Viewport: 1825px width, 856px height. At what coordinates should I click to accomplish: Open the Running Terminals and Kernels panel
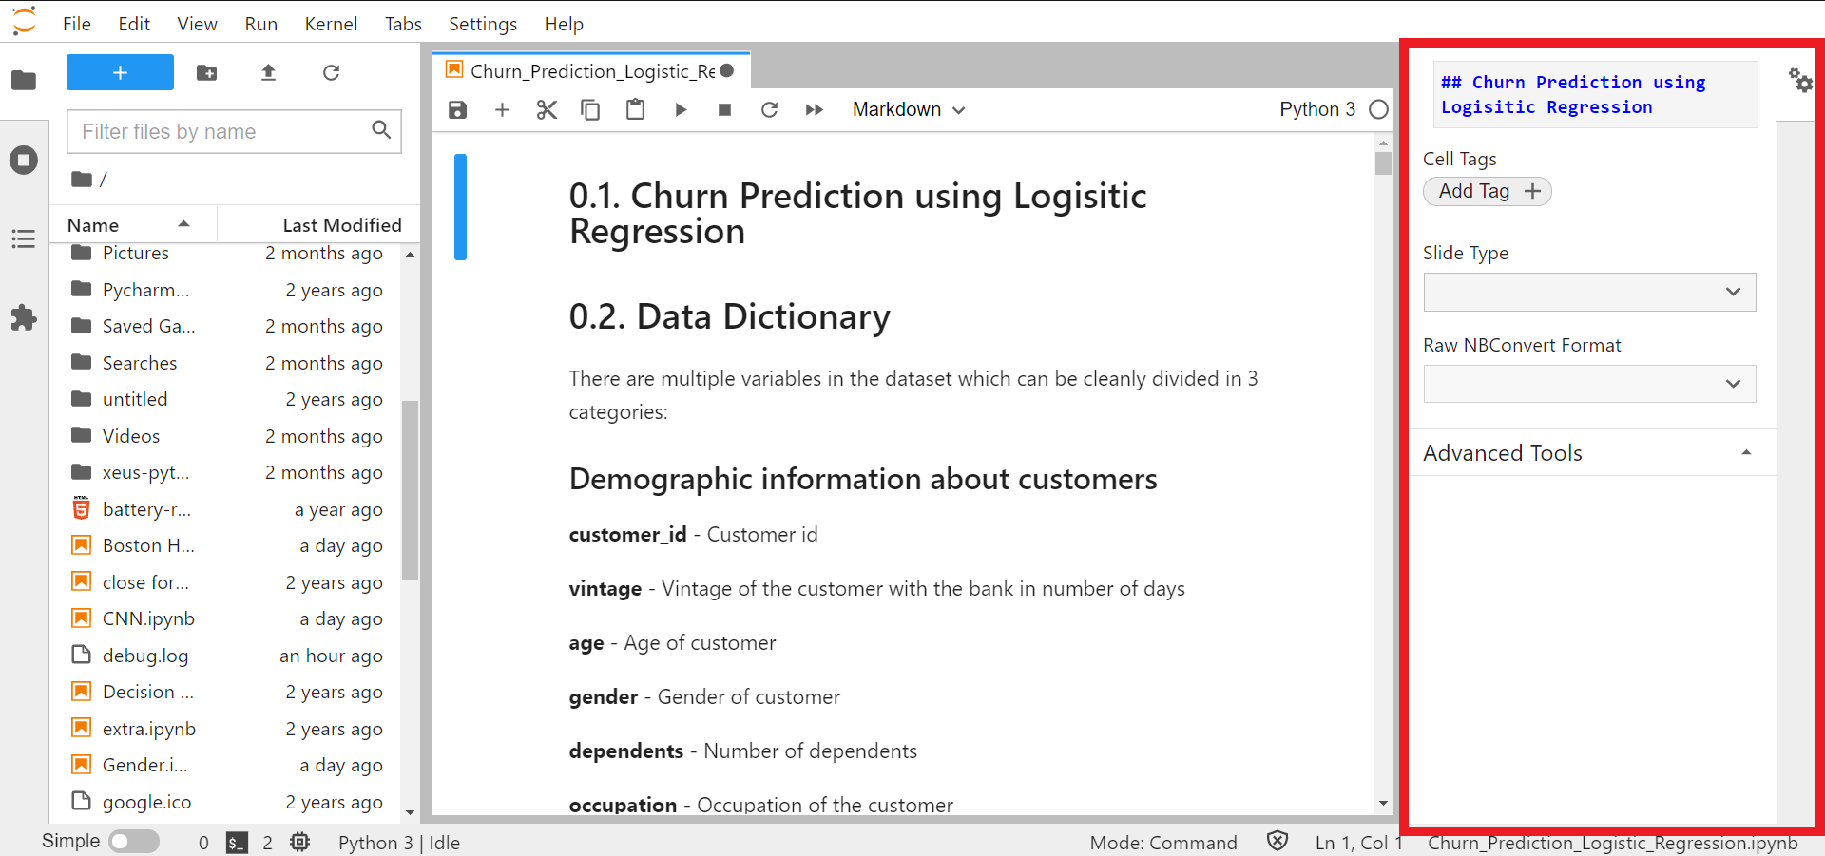pyautogui.click(x=24, y=160)
